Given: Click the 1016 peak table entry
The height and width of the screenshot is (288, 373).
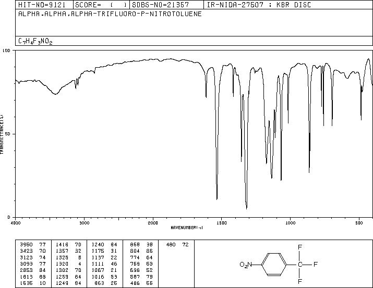Looking at the screenshot, I should 104,277.
